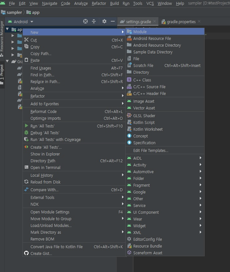The height and width of the screenshot is (272, 230).
Task: Expand the Fragment submenu arrow
Action: [200, 185]
